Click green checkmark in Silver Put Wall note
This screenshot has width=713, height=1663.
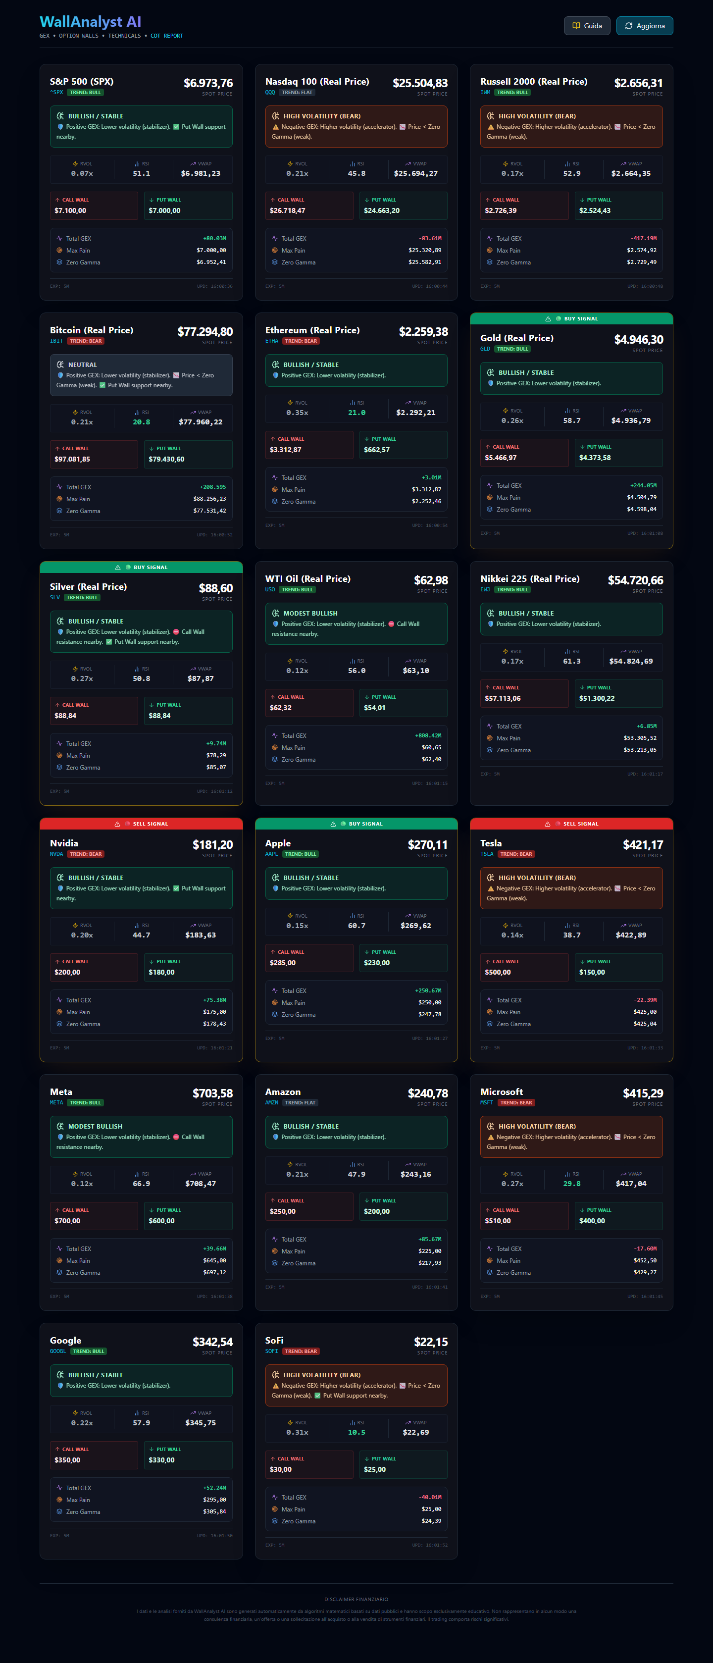click(109, 642)
